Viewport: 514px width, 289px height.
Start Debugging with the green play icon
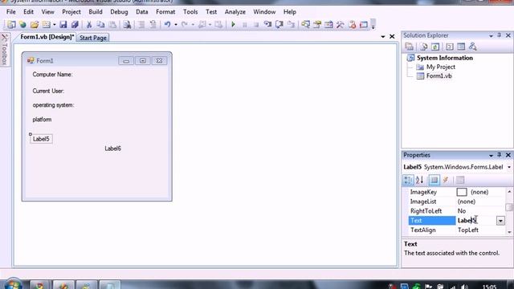click(x=233, y=25)
